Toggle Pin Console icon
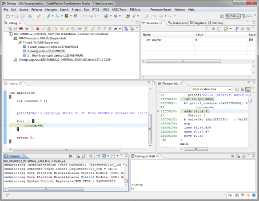This screenshot has width=259, height=201. 98,156
